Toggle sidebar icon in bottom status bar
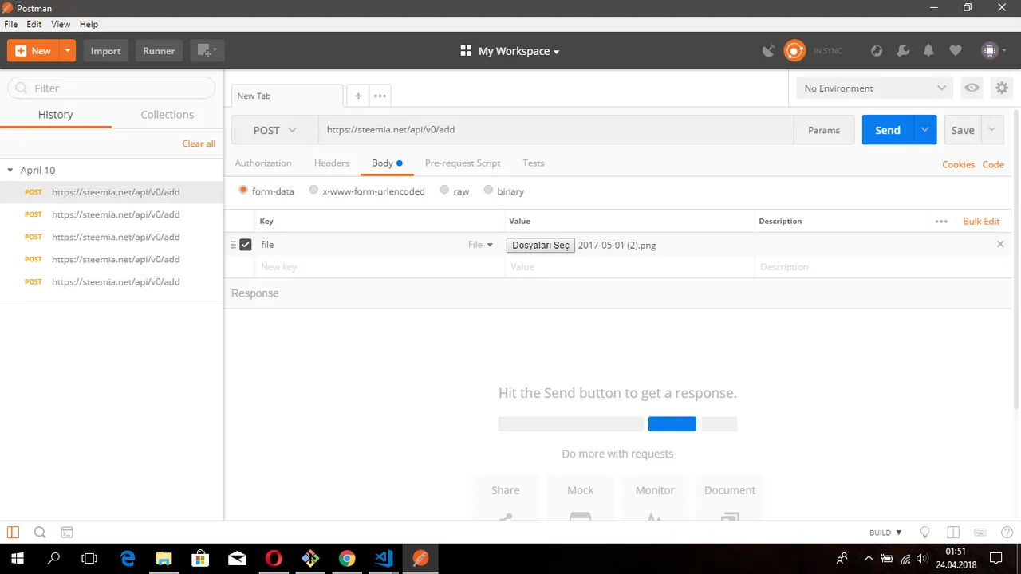The image size is (1021, 574). coord(13,533)
